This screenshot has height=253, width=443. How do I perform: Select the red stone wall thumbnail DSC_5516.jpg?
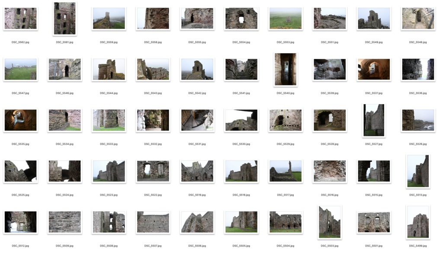(x=329, y=171)
